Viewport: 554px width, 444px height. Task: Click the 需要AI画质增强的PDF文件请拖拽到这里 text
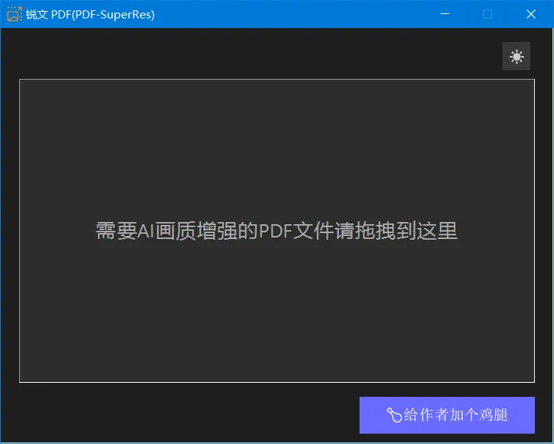click(277, 231)
